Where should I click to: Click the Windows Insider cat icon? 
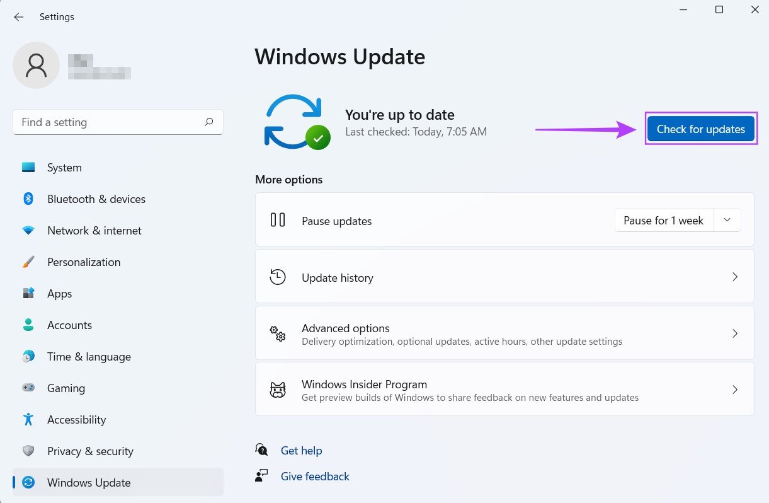[278, 390]
